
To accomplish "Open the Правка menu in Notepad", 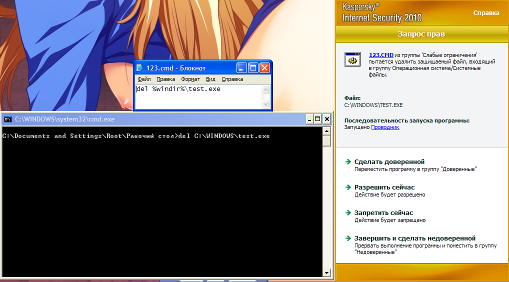I will pyautogui.click(x=165, y=79).
